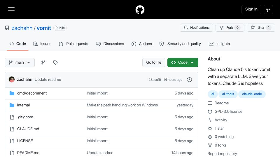Click file icon beside LICENSE
Viewport: 280px width, 157px height.
(12, 141)
